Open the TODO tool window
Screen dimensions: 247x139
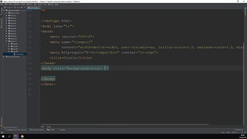tap(51, 130)
